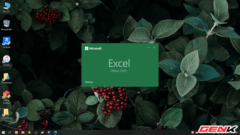Screen dimensions: 240x135
Task: Open the This PC desktop icon
Action: 7,7
